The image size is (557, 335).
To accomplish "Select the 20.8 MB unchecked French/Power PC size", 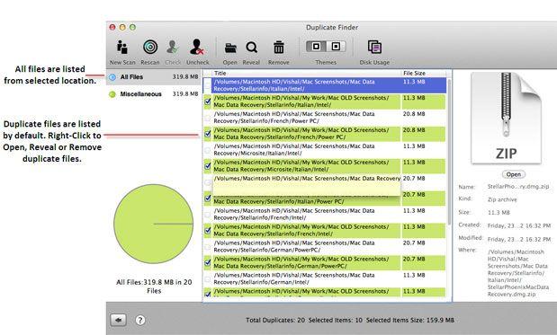I will [x=414, y=114].
